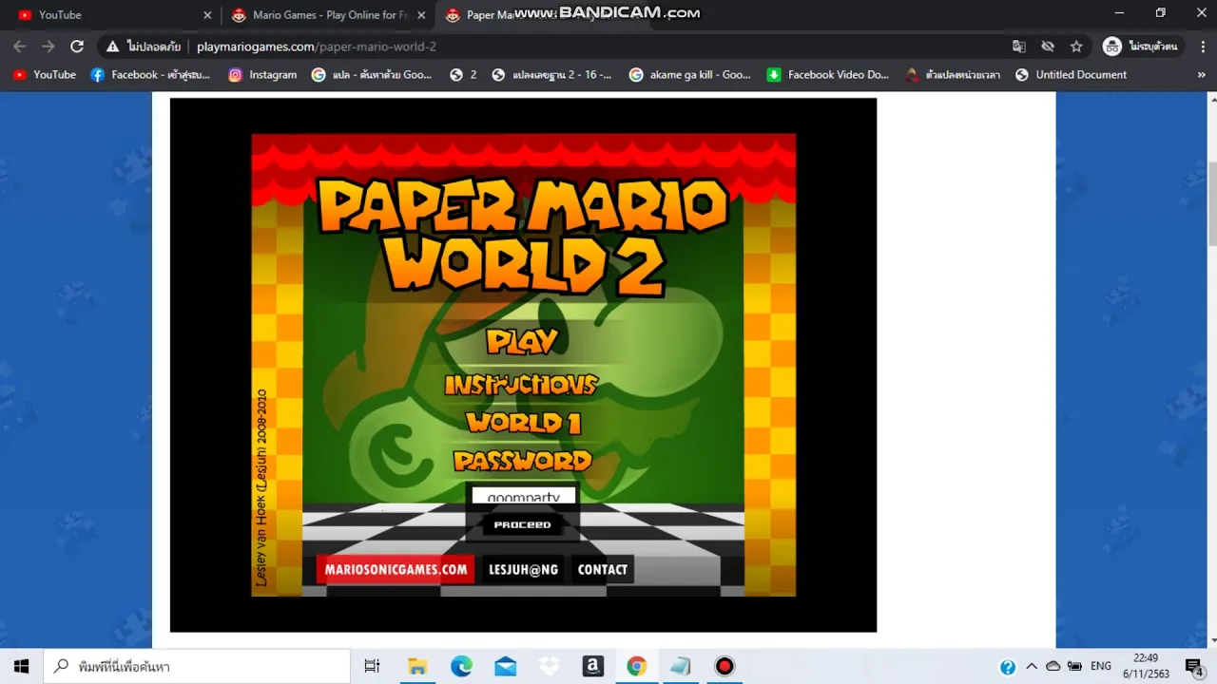The height and width of the screenshot is (684, 1217).
Task: Start the game by clicking PLAY
Action: coord(522,342)
